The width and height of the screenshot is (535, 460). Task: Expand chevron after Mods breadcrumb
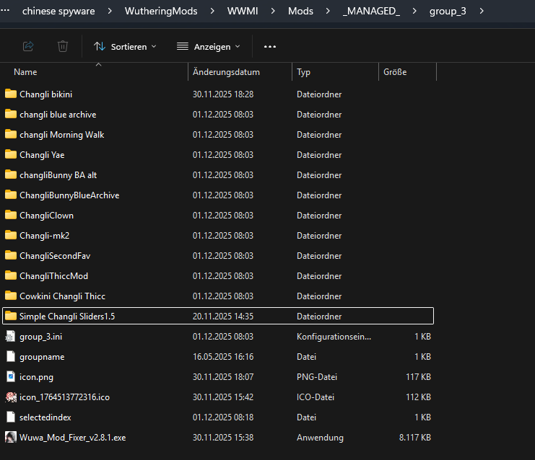(328, 11)
